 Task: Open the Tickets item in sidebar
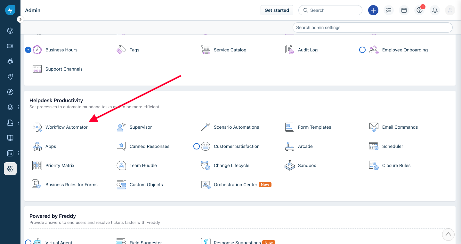[x=10, y=46]
